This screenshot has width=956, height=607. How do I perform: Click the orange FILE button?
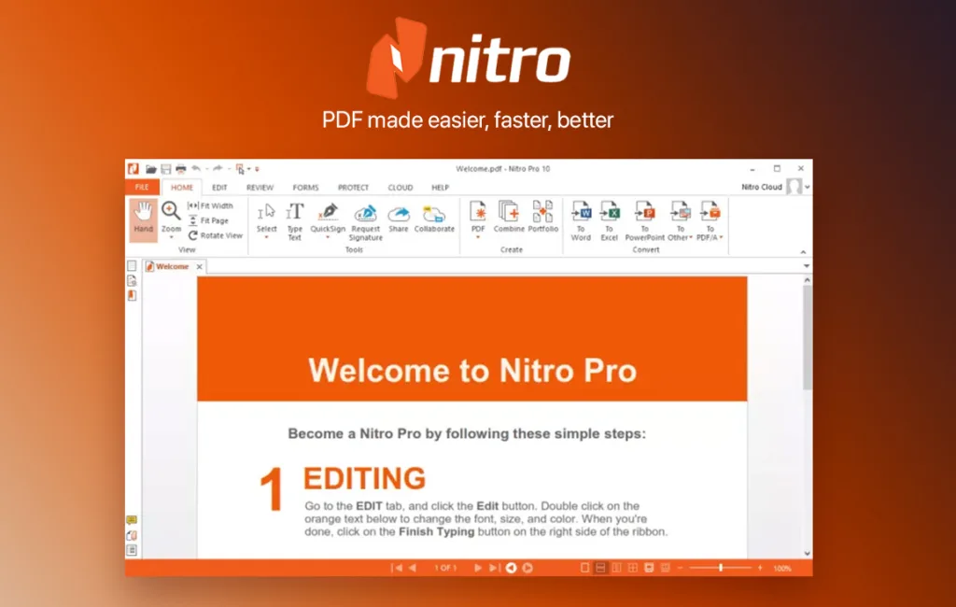[x=142, y=187]
